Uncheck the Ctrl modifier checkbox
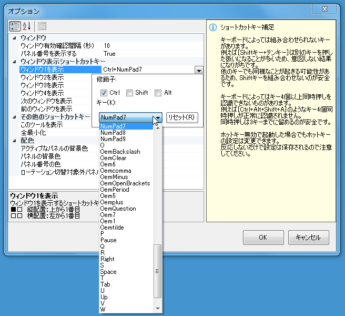Image resolution: width=345 pixels, height=316 pixels. pos(104,93)
